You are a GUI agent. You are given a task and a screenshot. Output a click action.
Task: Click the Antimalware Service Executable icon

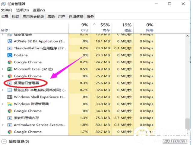coord(10,125)
